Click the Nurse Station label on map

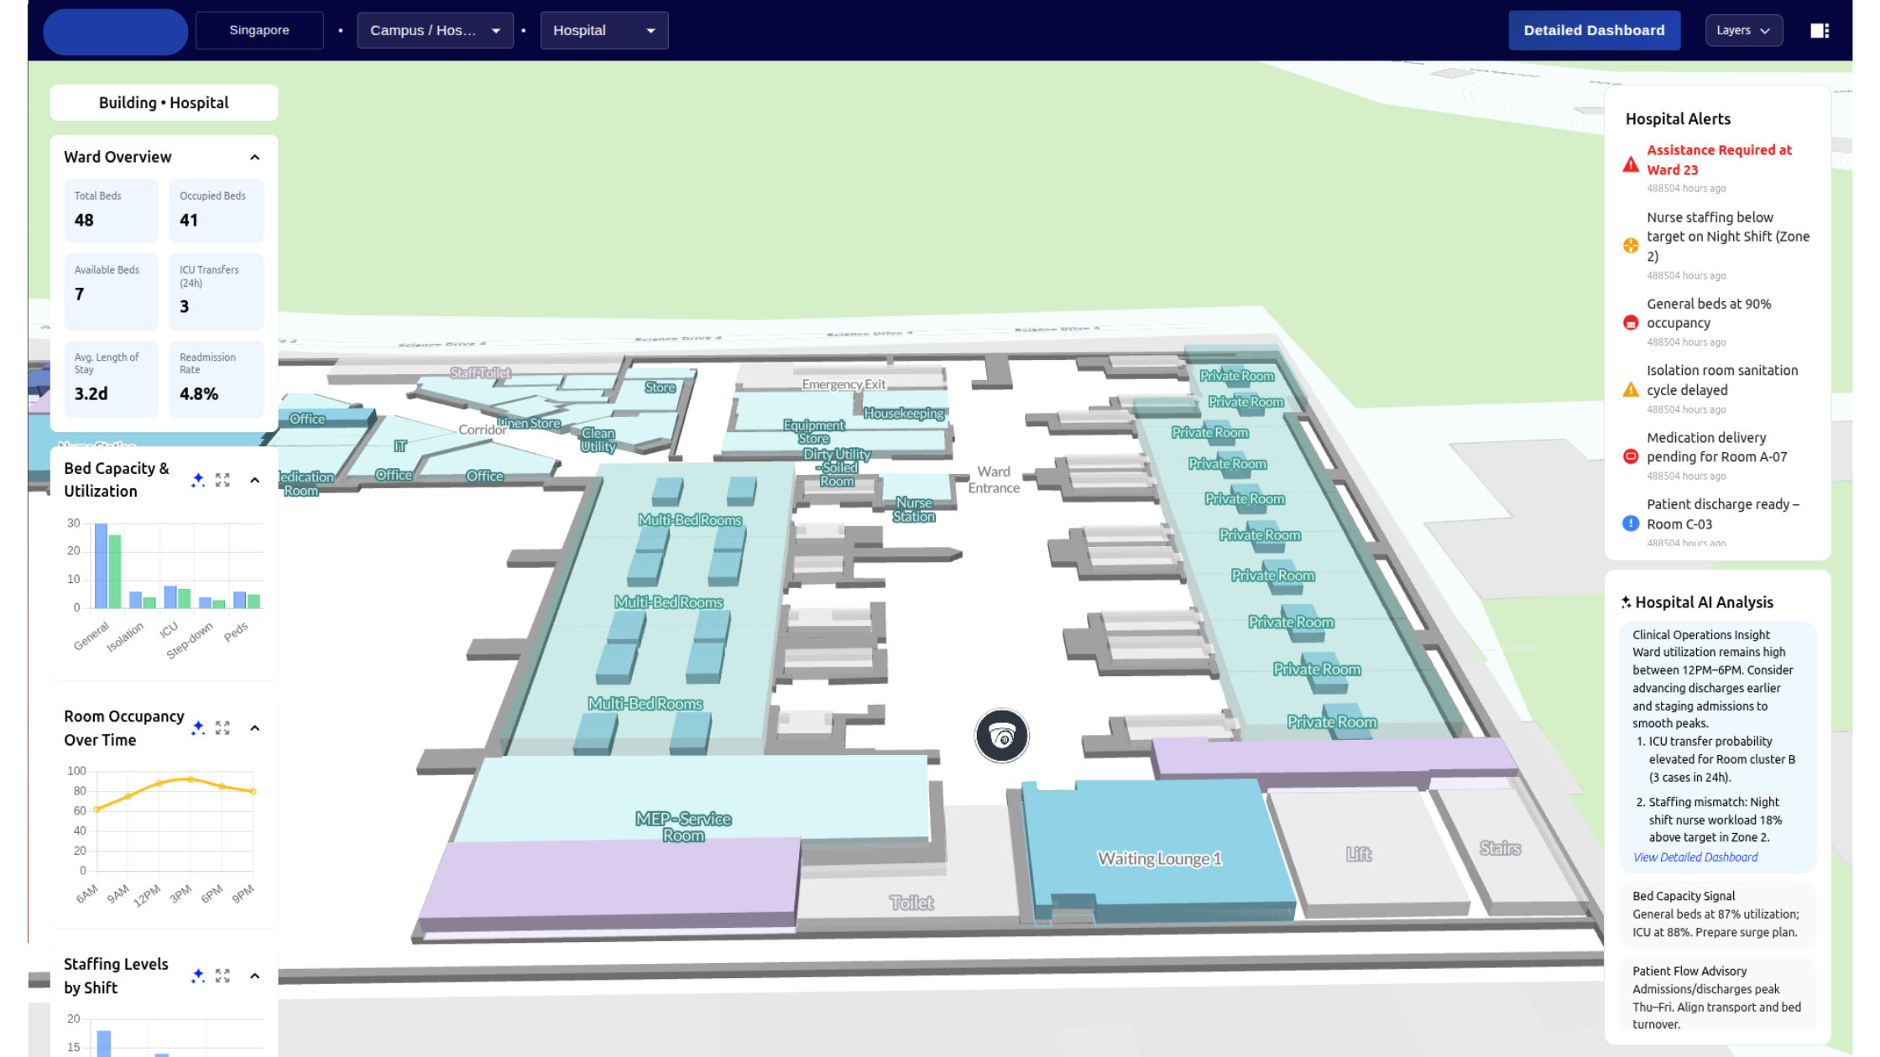click(913, 509)
